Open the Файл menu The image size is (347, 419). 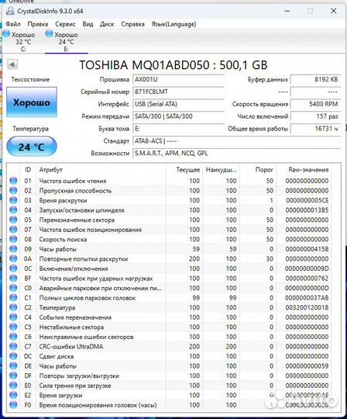click(x=13, y=24)
